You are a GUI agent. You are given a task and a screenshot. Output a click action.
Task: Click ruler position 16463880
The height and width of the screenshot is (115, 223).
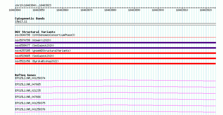110,10
